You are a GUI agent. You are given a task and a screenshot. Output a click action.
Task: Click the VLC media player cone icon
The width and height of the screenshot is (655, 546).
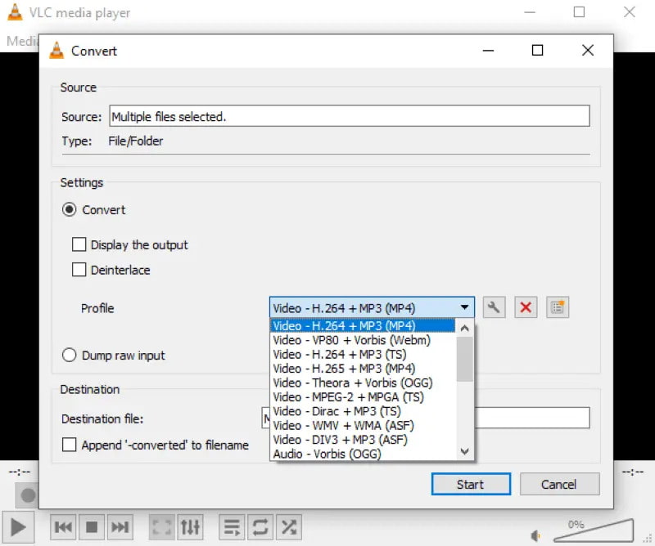tap(15, 12)
